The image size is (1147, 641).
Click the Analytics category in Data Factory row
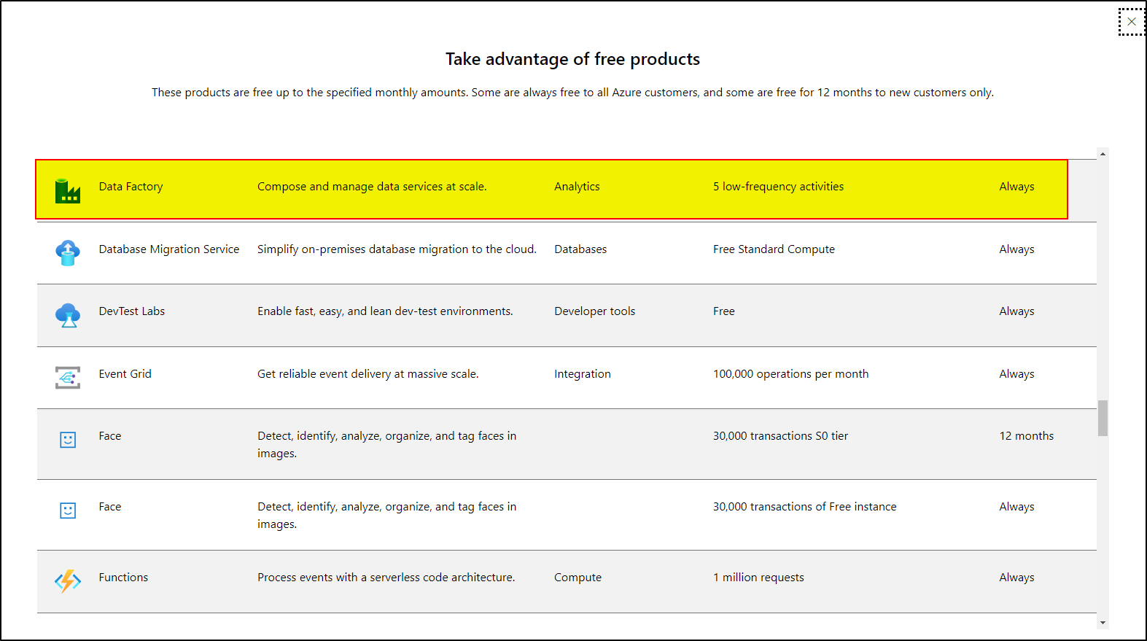tap(577, 187)
